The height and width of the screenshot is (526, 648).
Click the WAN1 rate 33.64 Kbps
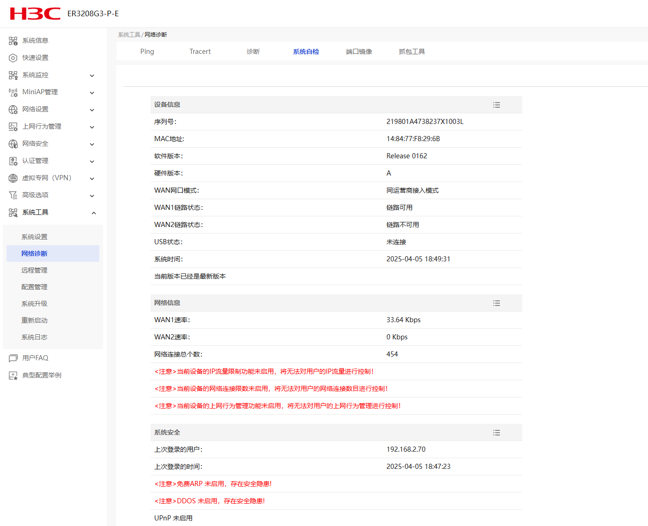[403, 320]
